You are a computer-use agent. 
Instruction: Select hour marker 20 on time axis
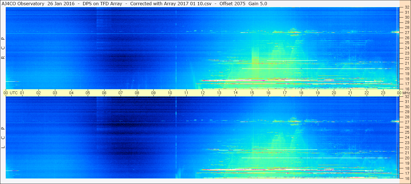pyautogui.click(x=334, y=93)
